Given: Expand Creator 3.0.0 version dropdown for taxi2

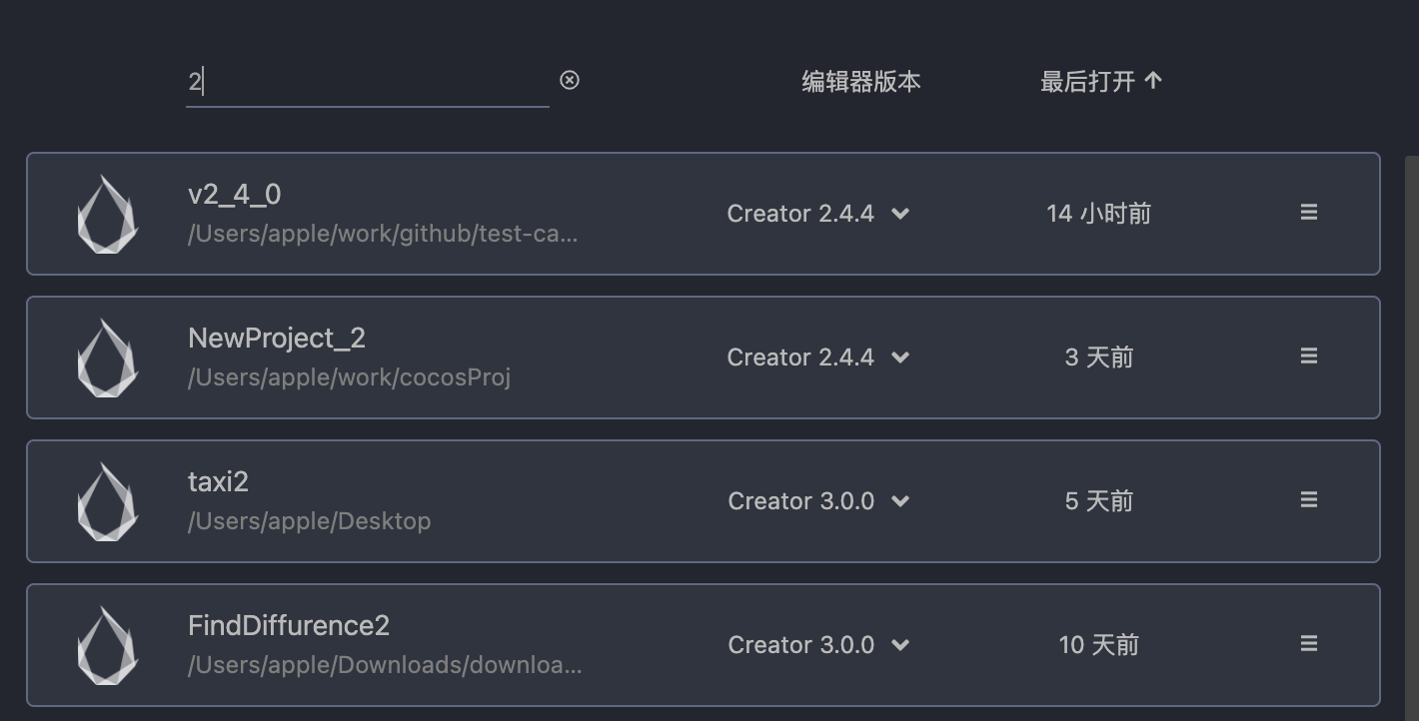Looking at the screenshot, I should tap(900, 501).
